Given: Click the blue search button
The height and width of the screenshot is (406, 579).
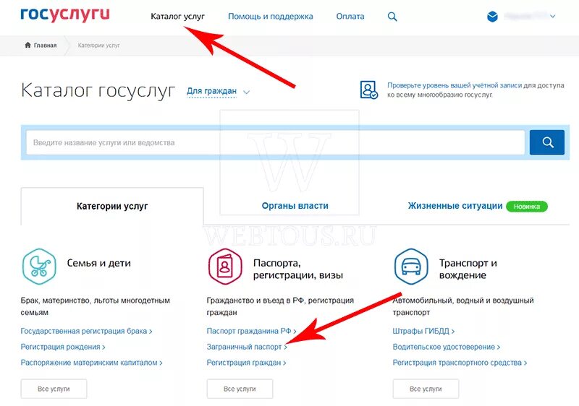Looking at the screenshot, I should 547,142.
